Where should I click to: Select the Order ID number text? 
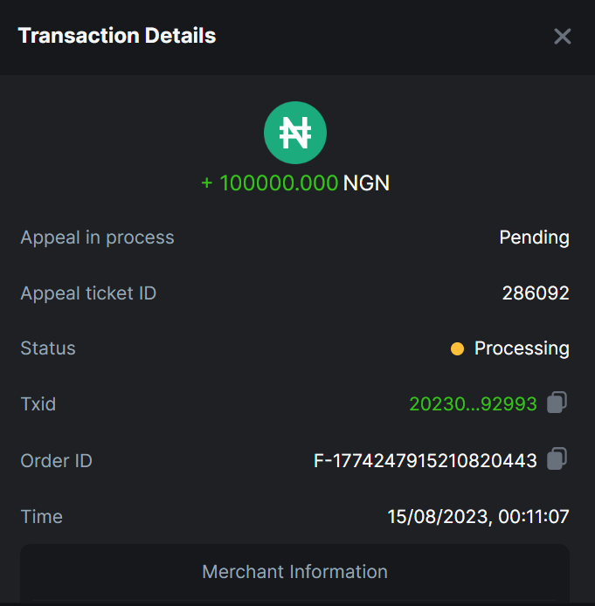[425, 461]
